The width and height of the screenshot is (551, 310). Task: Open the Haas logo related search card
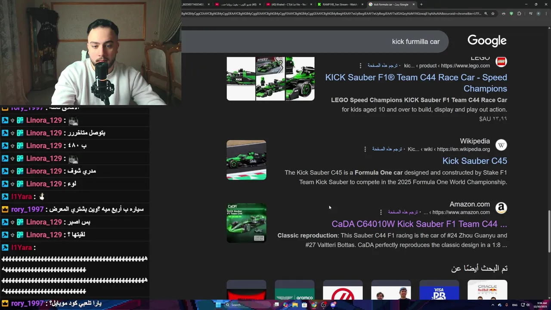(x=343, y=290)
